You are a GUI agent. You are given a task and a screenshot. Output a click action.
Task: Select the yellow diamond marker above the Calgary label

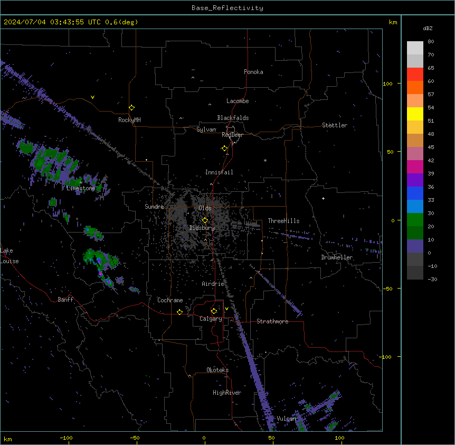point(214,311)
